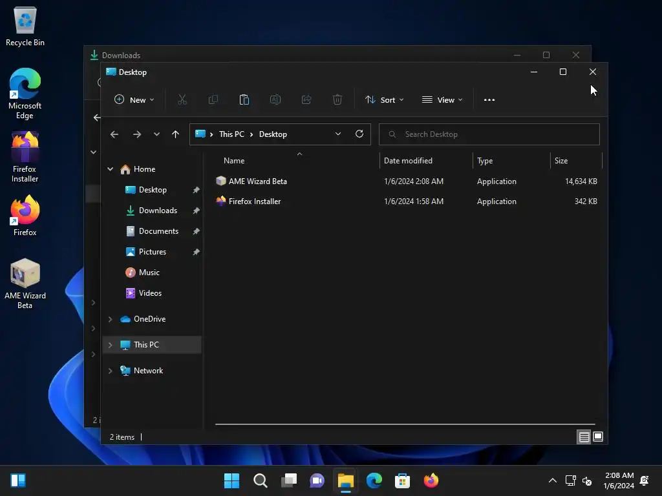Select Firefox Installer file icon in list
Screen dimensions: 662x496
click(221, 201)
